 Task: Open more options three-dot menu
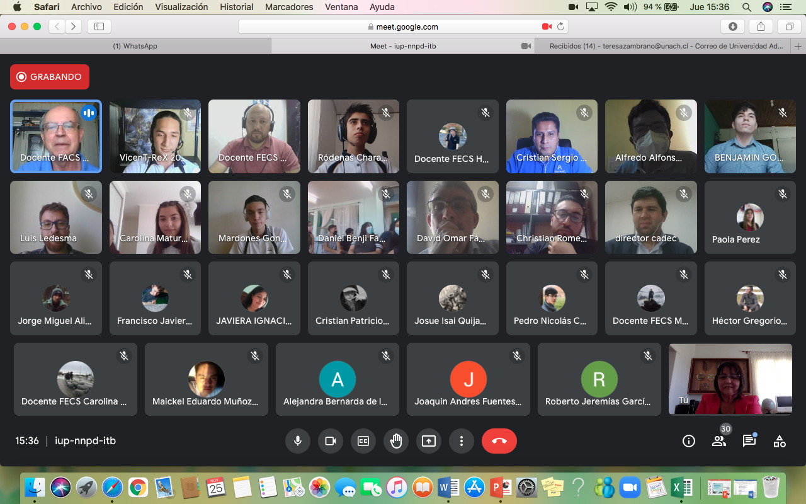coord(461,441)
